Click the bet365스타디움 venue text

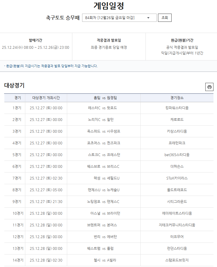tap(177, 155)
